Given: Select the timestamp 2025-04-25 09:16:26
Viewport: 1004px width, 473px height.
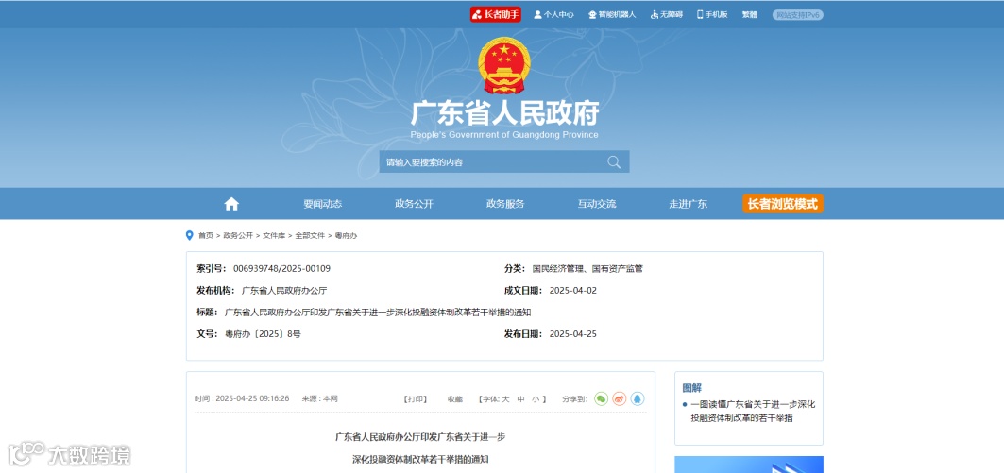Looking at the screenshot, I should click(x=252, y=398).
